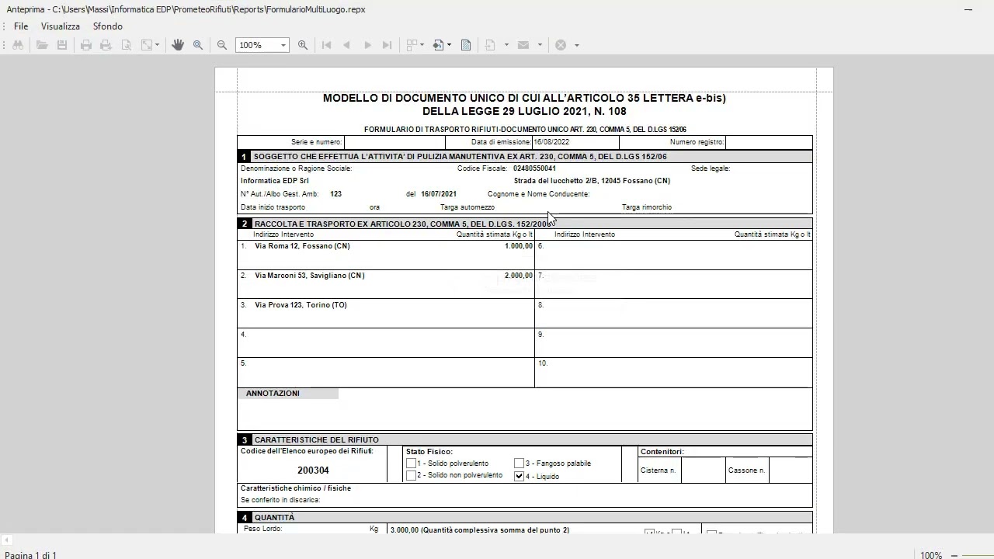Click the Scale page icon
Image resolution: width=994 pixels, height=559 pixels.
(146, 45)
